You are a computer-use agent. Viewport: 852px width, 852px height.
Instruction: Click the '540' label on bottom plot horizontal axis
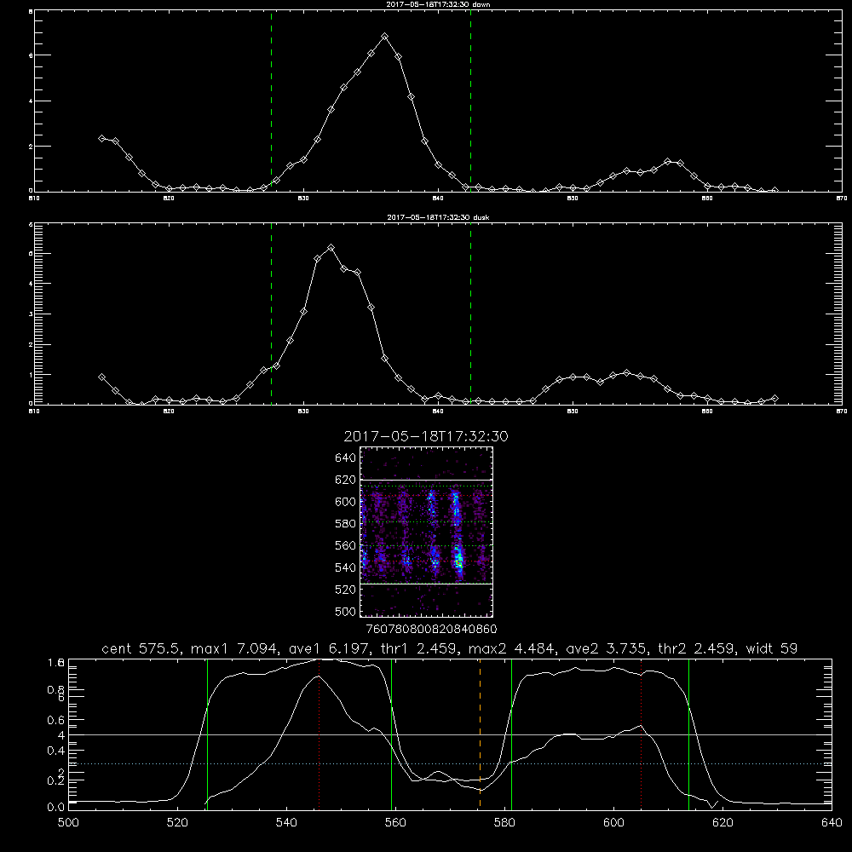(286, 823)
